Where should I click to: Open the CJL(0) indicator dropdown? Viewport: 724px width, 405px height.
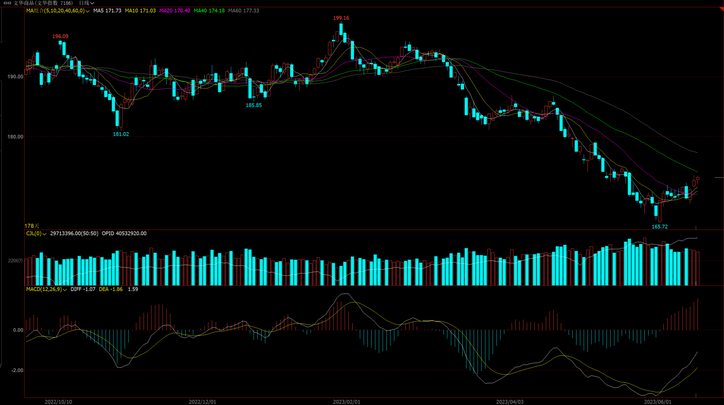36,234
